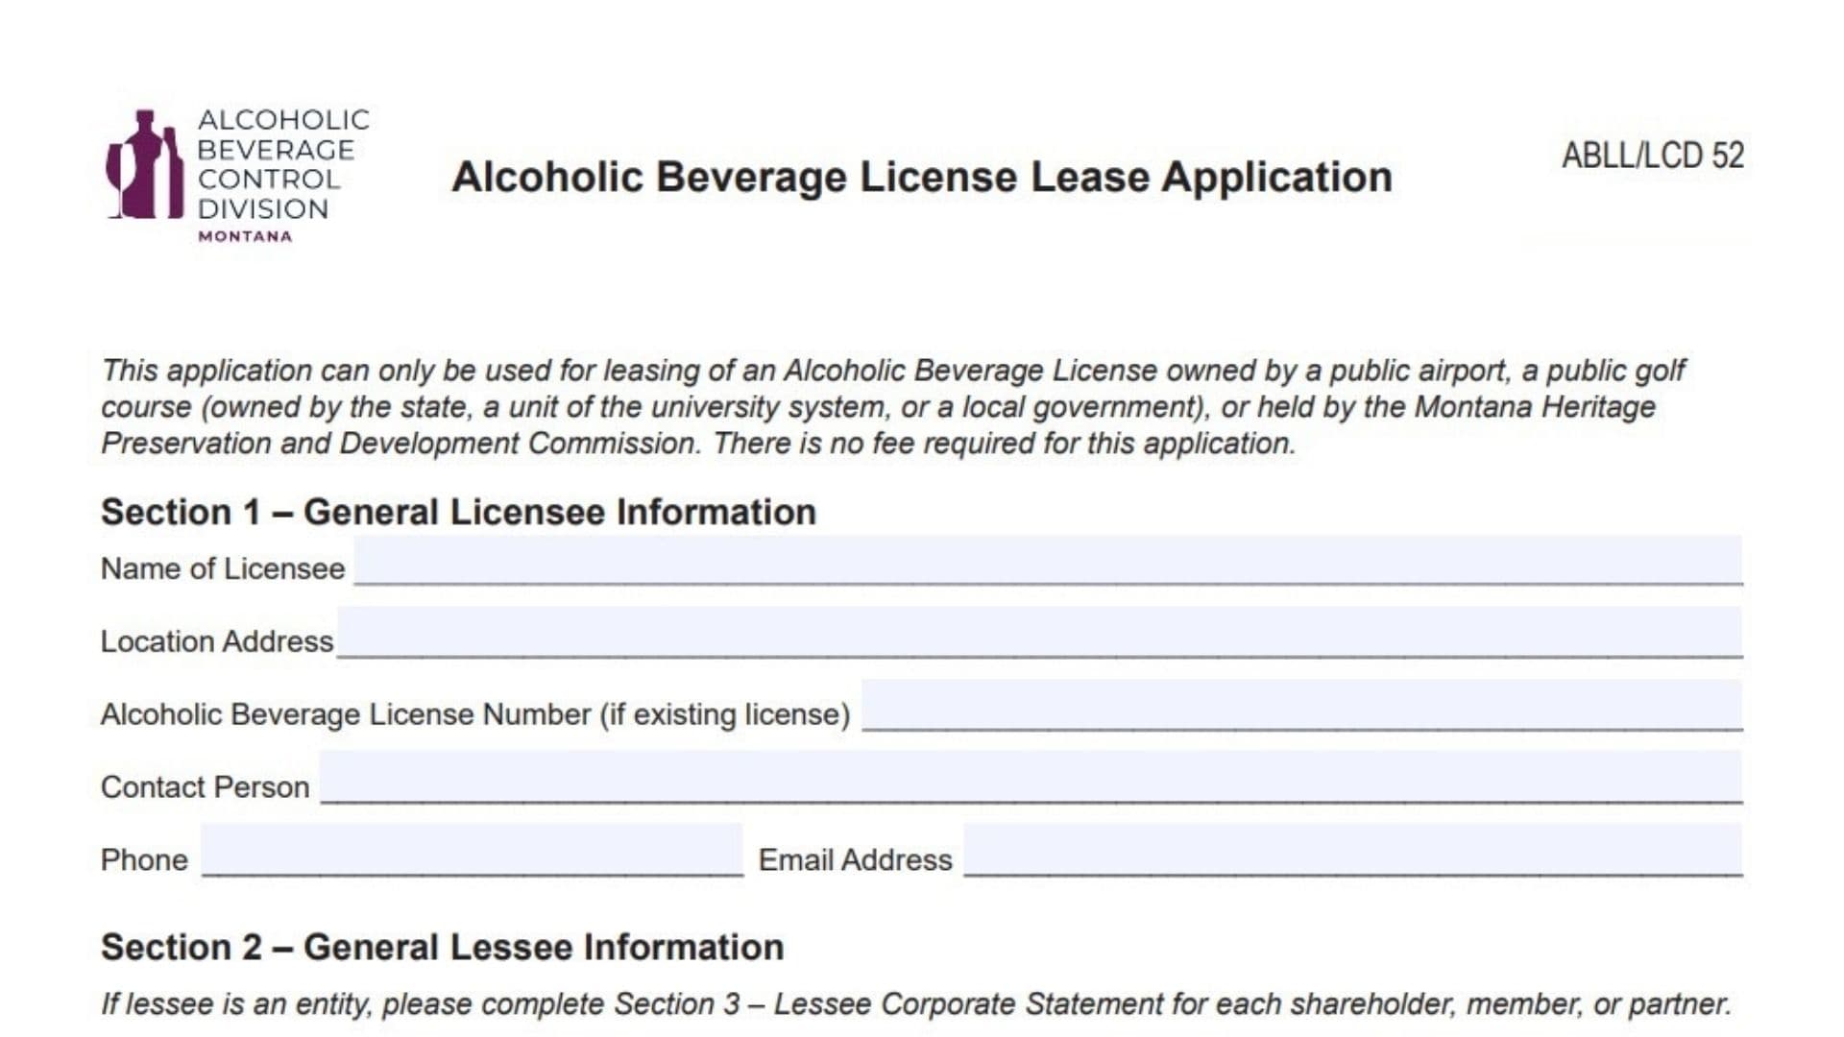Click the Contact Person label

click(x=206, y=785)
